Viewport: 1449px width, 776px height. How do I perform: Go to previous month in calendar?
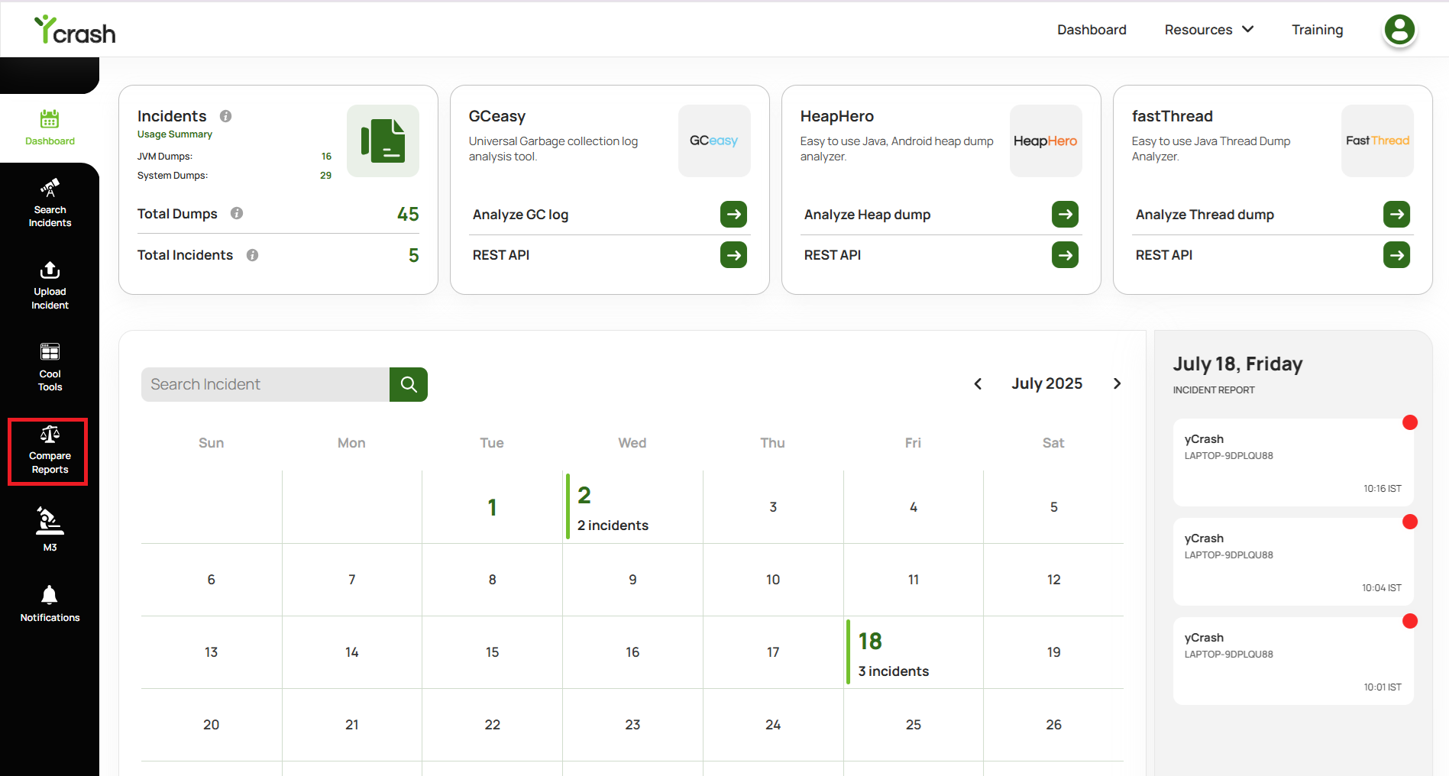978,383
